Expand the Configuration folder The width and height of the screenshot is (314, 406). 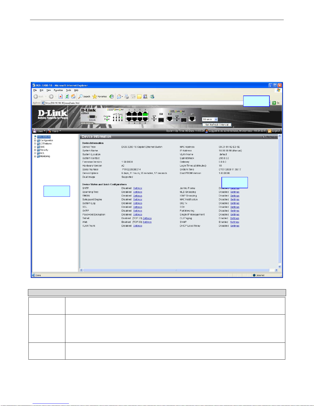point(35,140)
